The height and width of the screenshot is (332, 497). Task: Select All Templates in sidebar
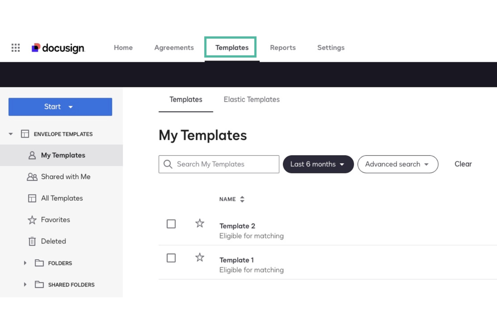(x=61, y=198)
